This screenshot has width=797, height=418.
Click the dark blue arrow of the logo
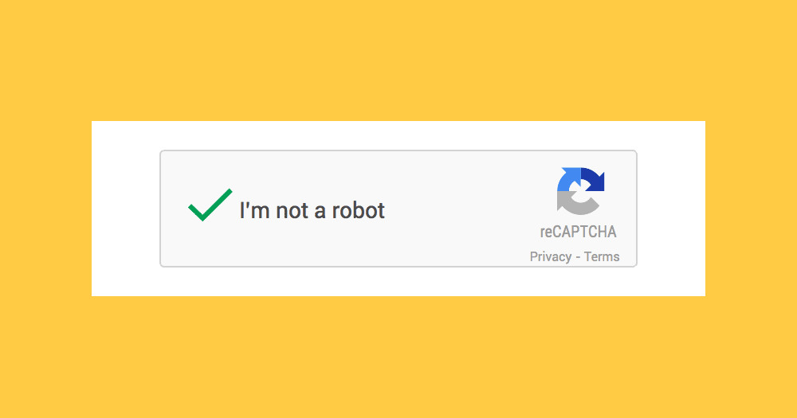[x=593, y=179]
